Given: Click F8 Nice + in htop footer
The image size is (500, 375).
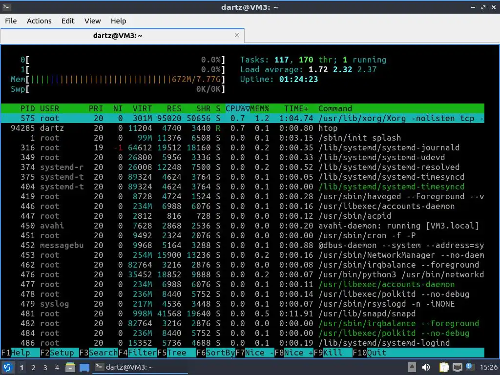Looking at the screenshot, I should click(294, 353).
